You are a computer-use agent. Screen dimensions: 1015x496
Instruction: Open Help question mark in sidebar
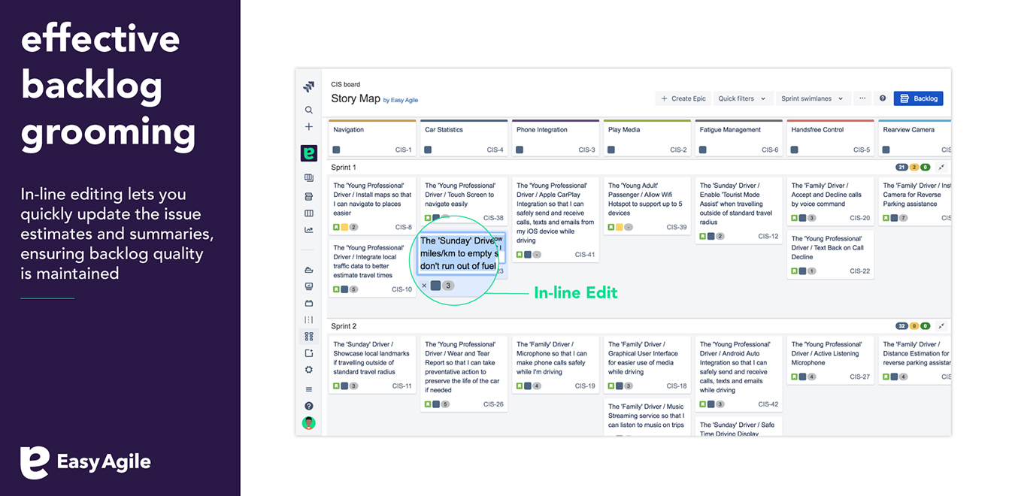(308, 406)
